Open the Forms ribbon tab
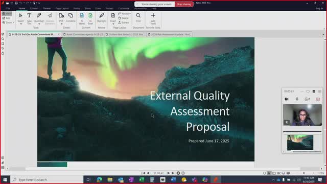 point(77,9)
